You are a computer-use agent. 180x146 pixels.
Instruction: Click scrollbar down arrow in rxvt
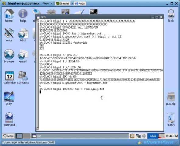(37, 129)
